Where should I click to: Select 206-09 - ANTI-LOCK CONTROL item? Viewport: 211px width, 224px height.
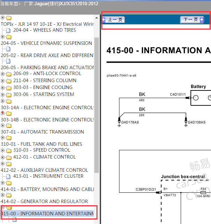(x=47, y=73)
